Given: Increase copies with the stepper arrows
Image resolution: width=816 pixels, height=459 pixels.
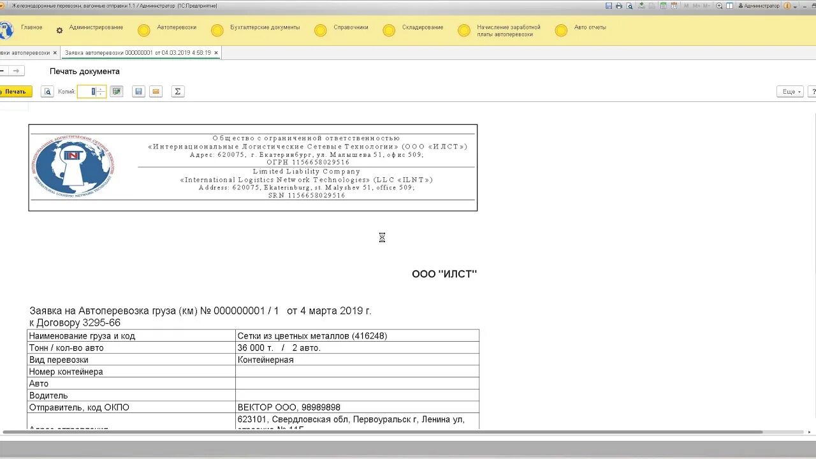Looking at the screenshot, I should (x=100, y=89).
